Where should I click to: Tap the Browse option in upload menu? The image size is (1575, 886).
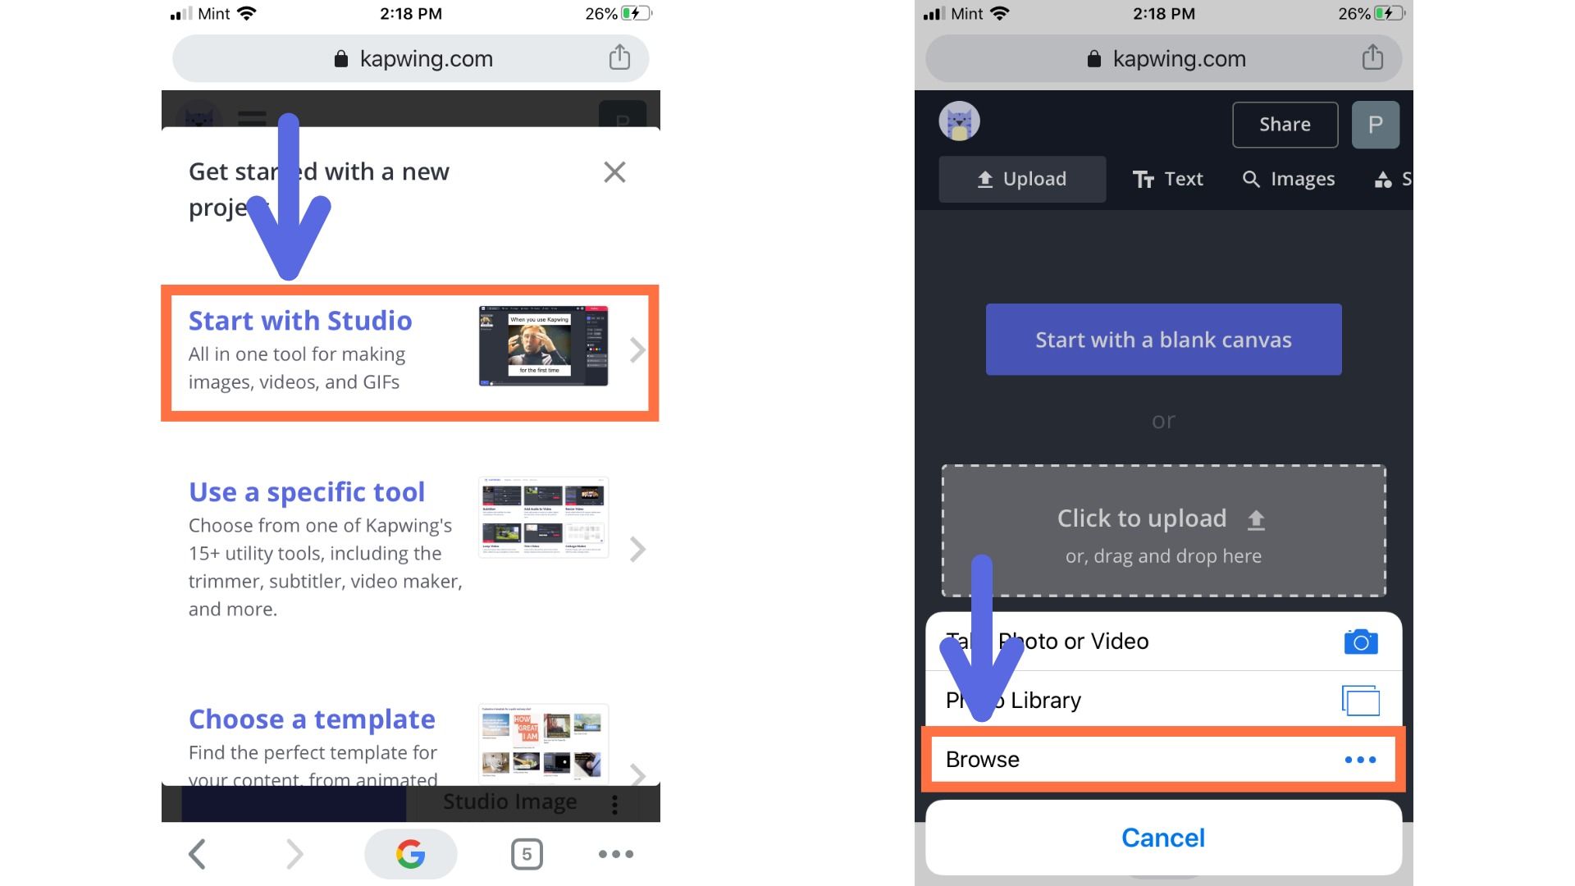pyautogui.click(x=1163, y=760)
